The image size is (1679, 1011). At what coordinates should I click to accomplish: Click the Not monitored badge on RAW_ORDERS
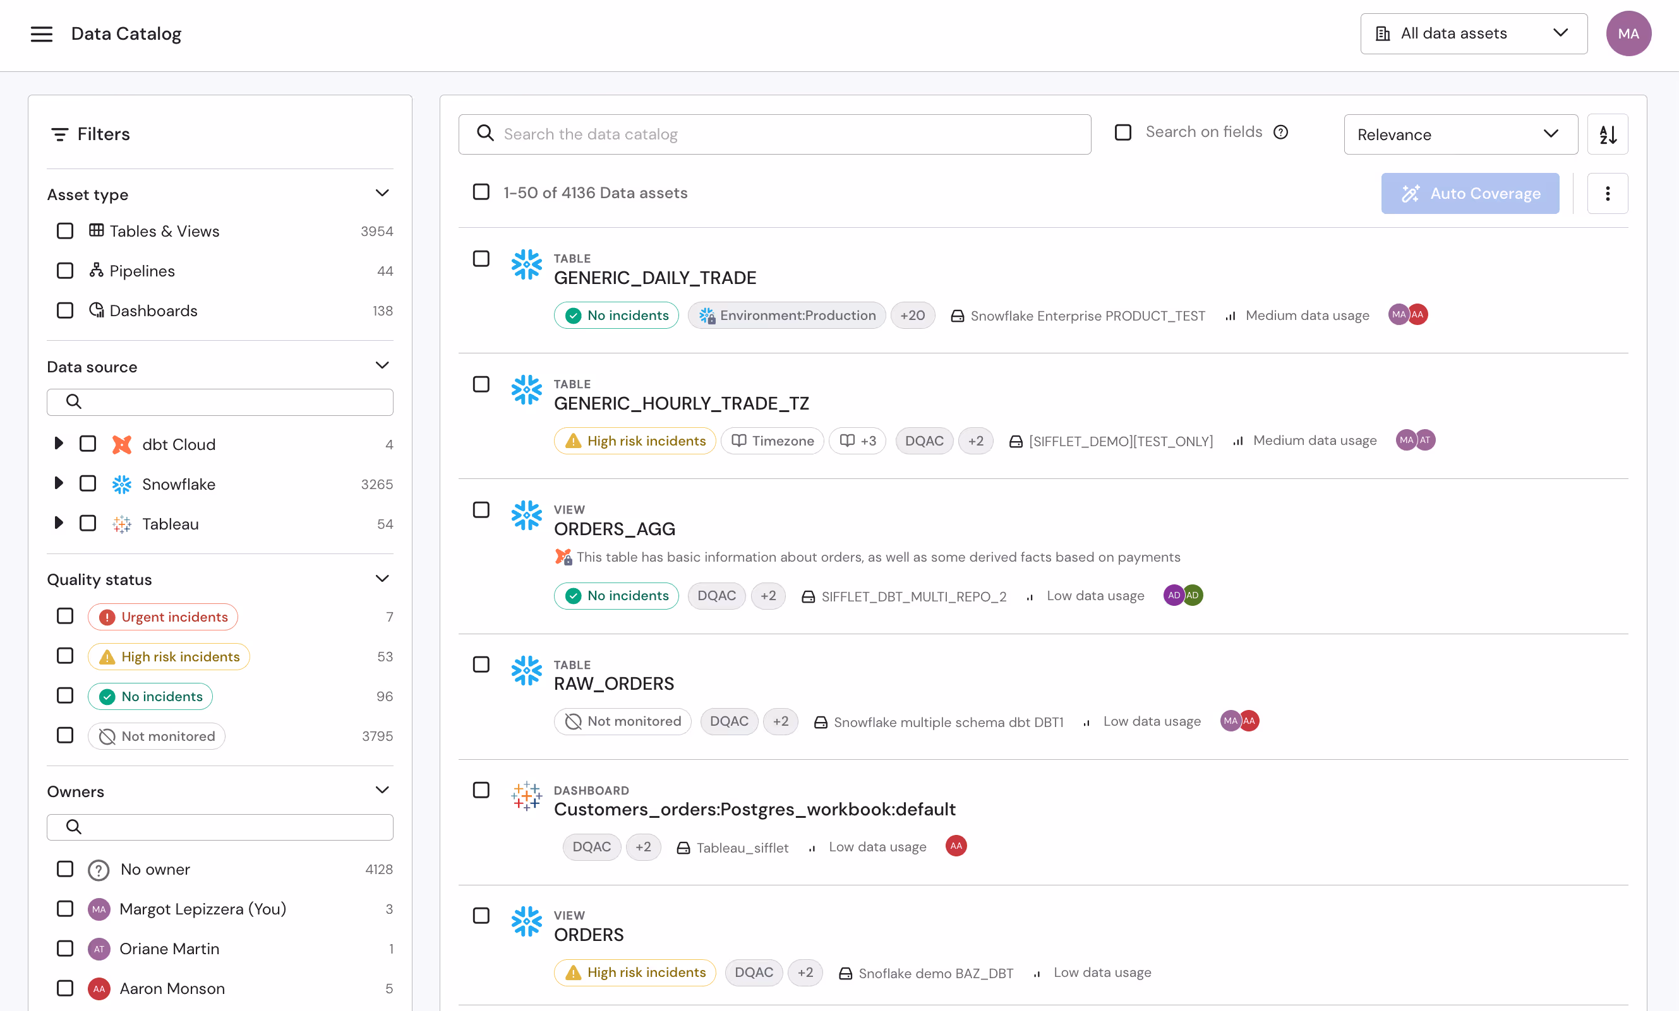coord(622,721)
